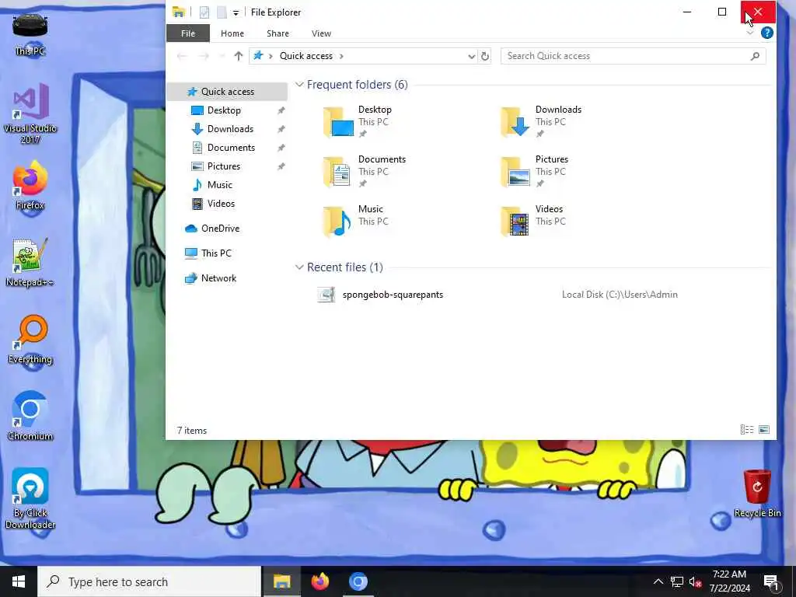The width and height of the screenshot is (796, 597).
Task: Open the clock and calendar flyout
Action: [x=729, y=581]
